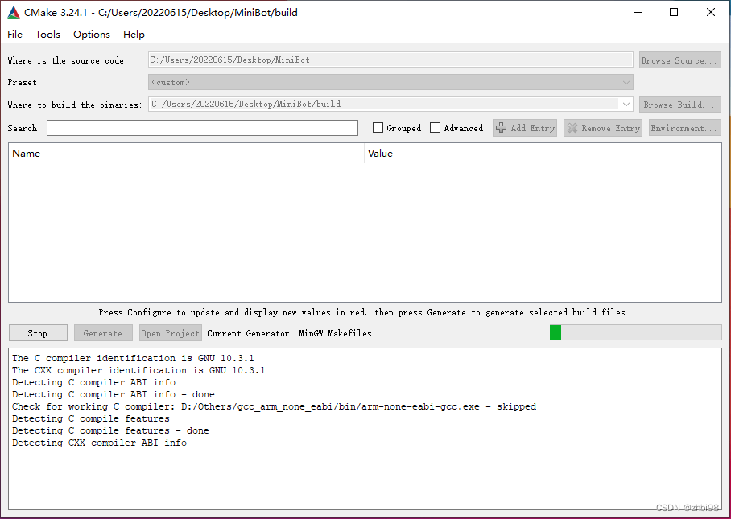
Task: Open the Environment settings button
Action: (x=685, y=128)
